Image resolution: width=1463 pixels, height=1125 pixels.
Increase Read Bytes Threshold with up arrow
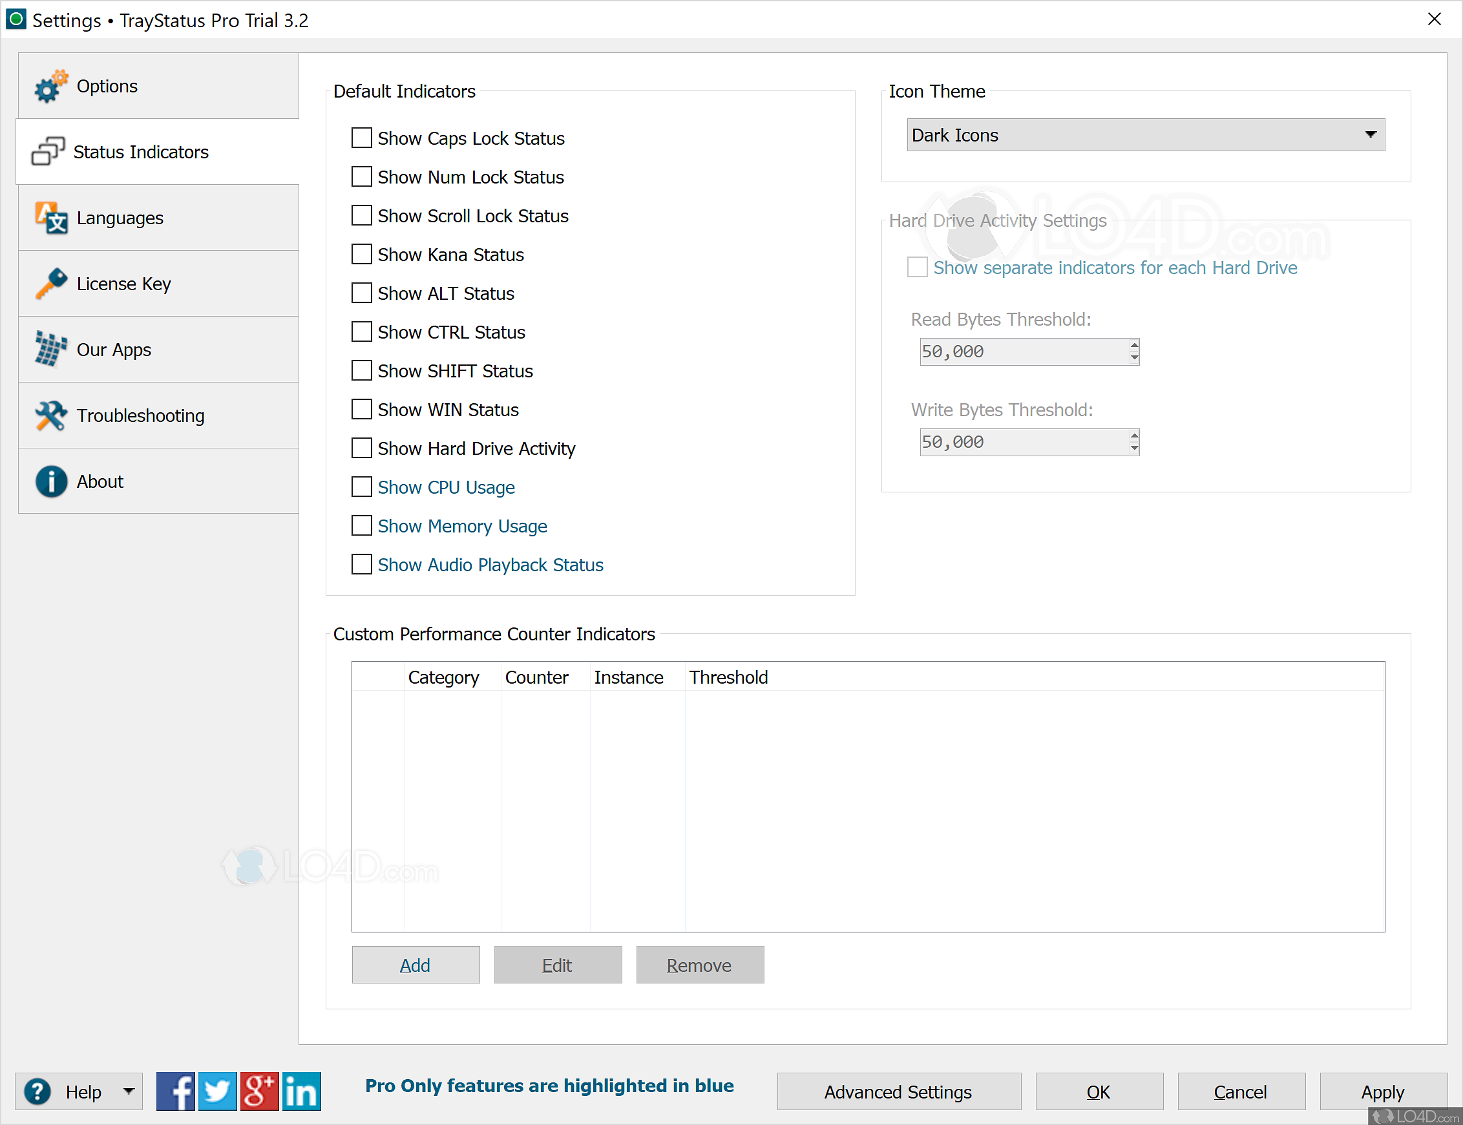point(1133,345)
